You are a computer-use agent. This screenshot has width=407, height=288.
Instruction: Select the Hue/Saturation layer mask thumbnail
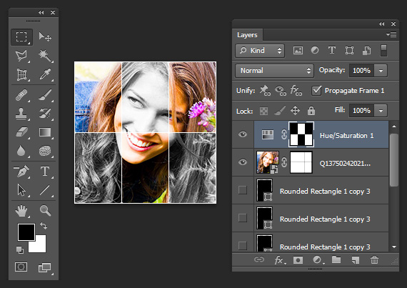(301, 134)
